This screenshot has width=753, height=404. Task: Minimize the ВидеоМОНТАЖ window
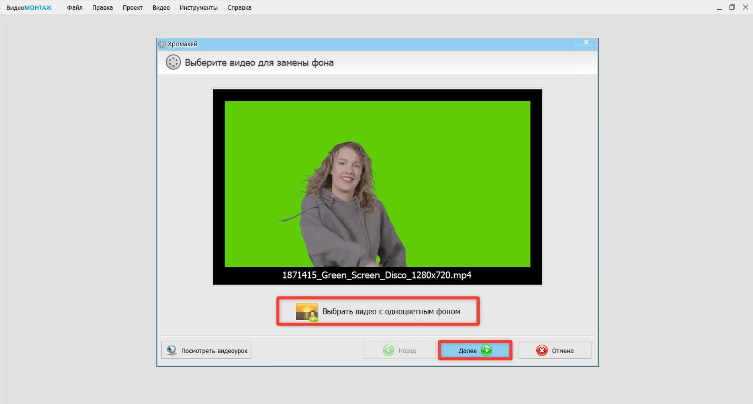(x=719, y=7)
